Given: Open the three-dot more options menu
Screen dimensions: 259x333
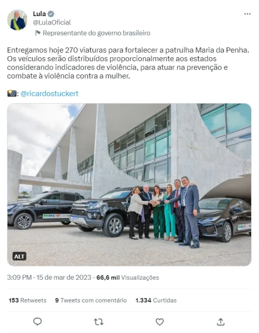Looking at the screenshot, I should (x=247, y=14).
